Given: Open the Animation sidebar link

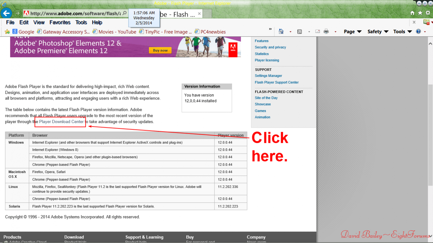Looking at the screenshot, I should point(262,117).
